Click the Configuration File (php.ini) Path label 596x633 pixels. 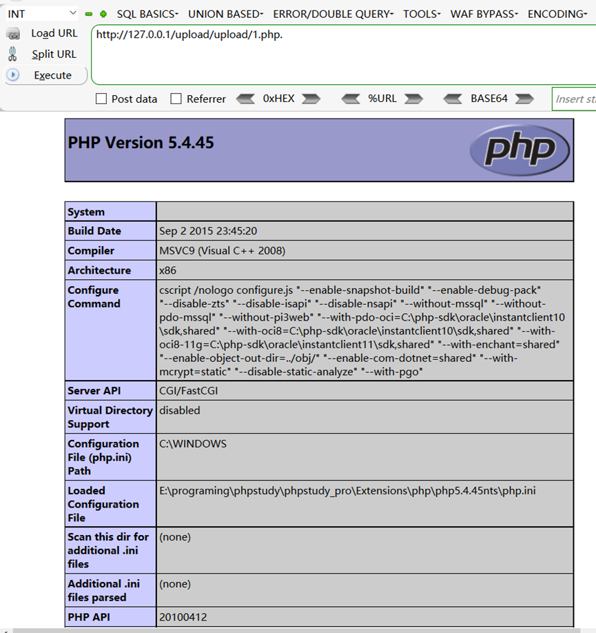point(103,457)
